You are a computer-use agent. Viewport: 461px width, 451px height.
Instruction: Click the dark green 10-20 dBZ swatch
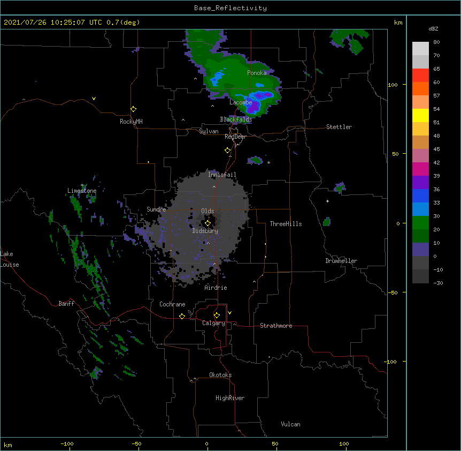(x=420, y=236)
